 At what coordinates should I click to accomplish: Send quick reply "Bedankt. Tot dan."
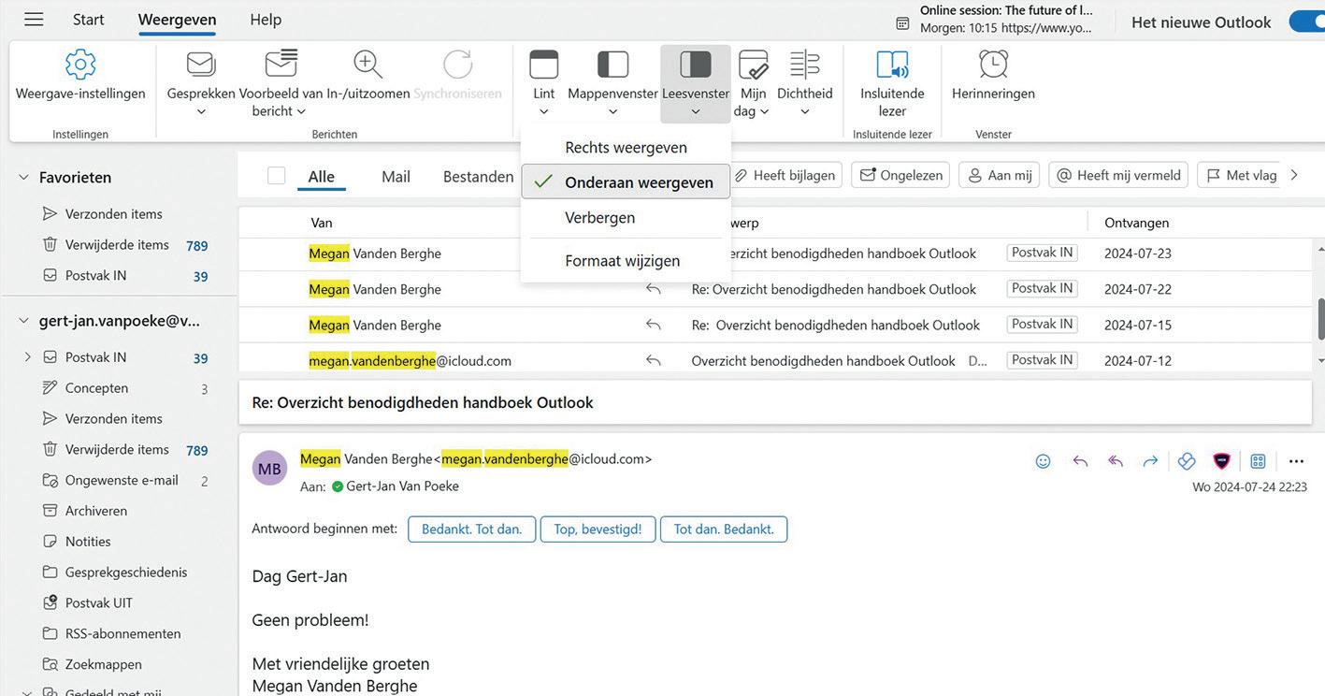pyautogui.click(x=472, y=529)
